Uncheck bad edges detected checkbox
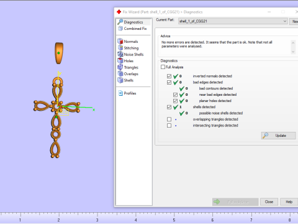Image resolution: width=298 pixels, height=224 pixels. tap(169, 82)
